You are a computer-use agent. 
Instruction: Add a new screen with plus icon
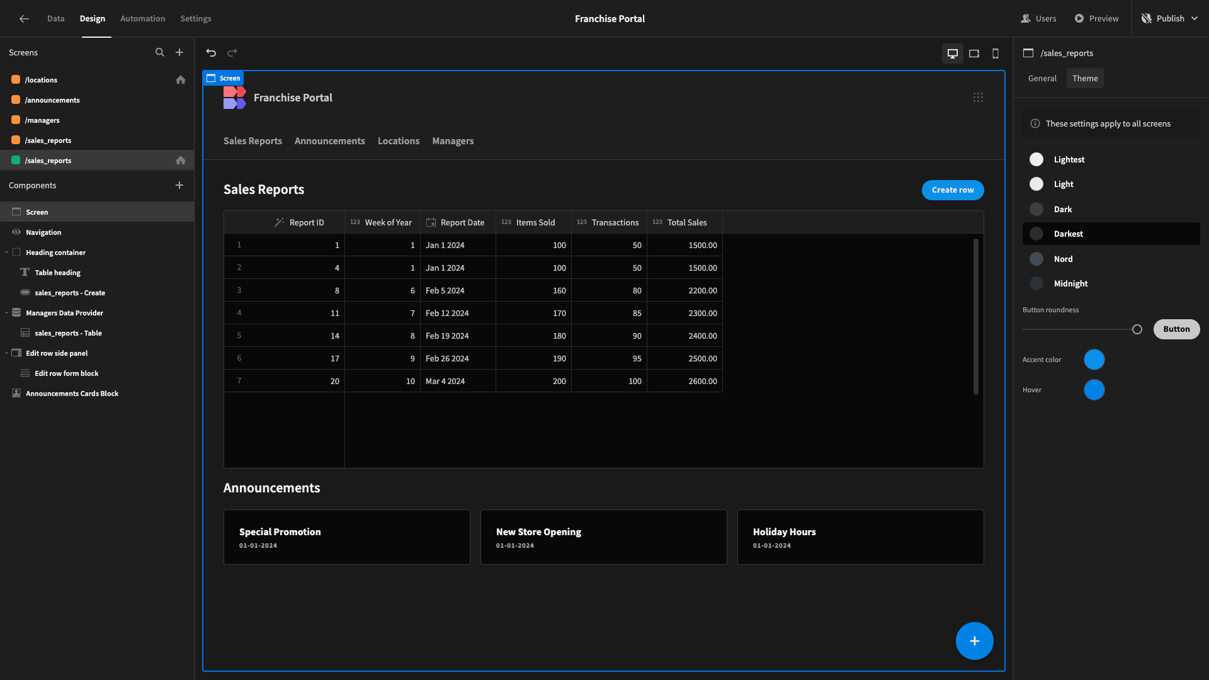[x=179, y=53]
